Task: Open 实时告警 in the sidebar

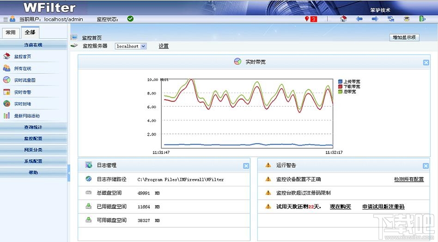Action: pyautogui.click(x=23, y=92)
